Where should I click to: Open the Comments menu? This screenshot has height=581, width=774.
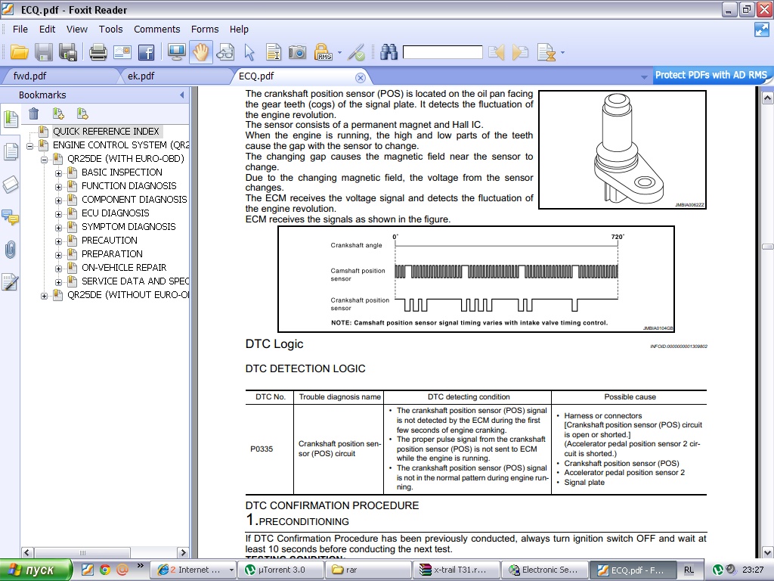tap(157, 30)
